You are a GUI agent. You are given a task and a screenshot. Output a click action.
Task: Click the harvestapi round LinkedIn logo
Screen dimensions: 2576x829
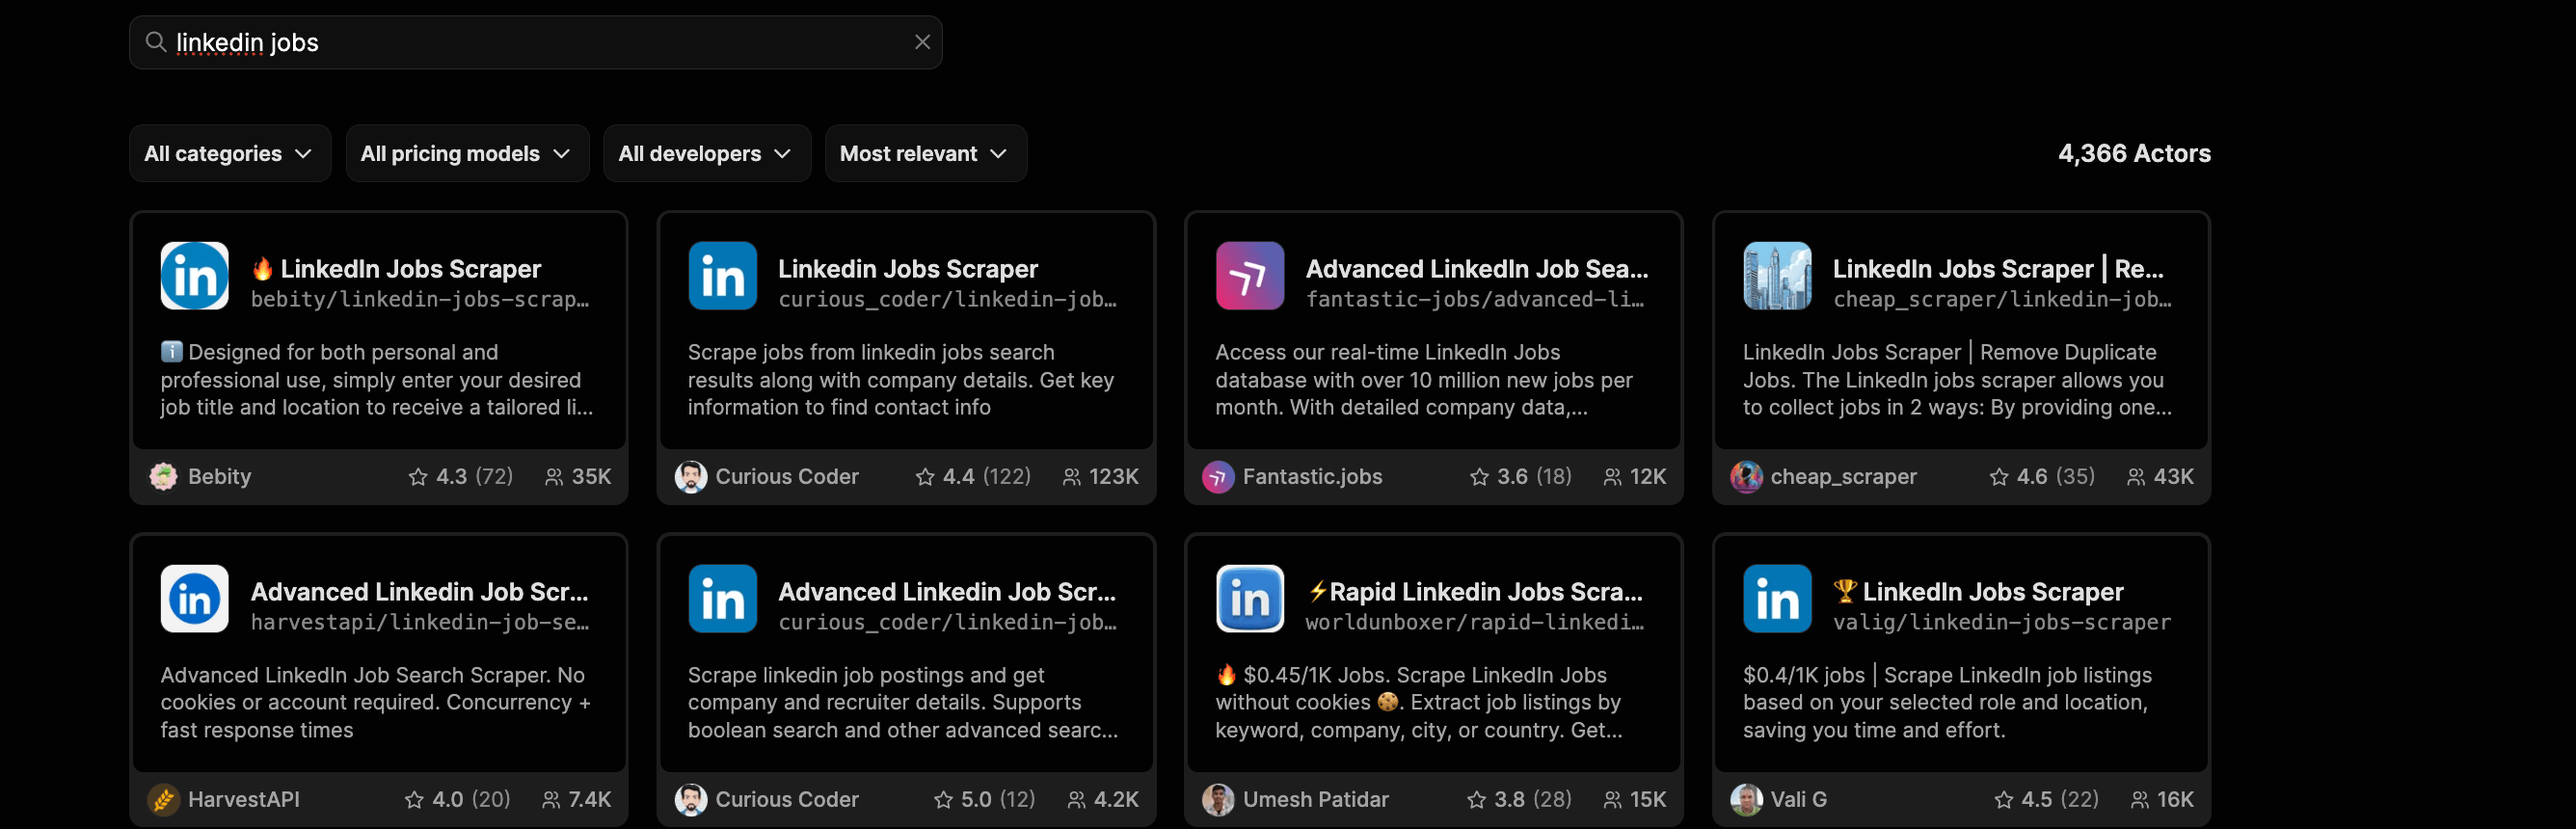click(x=194, y=599)
